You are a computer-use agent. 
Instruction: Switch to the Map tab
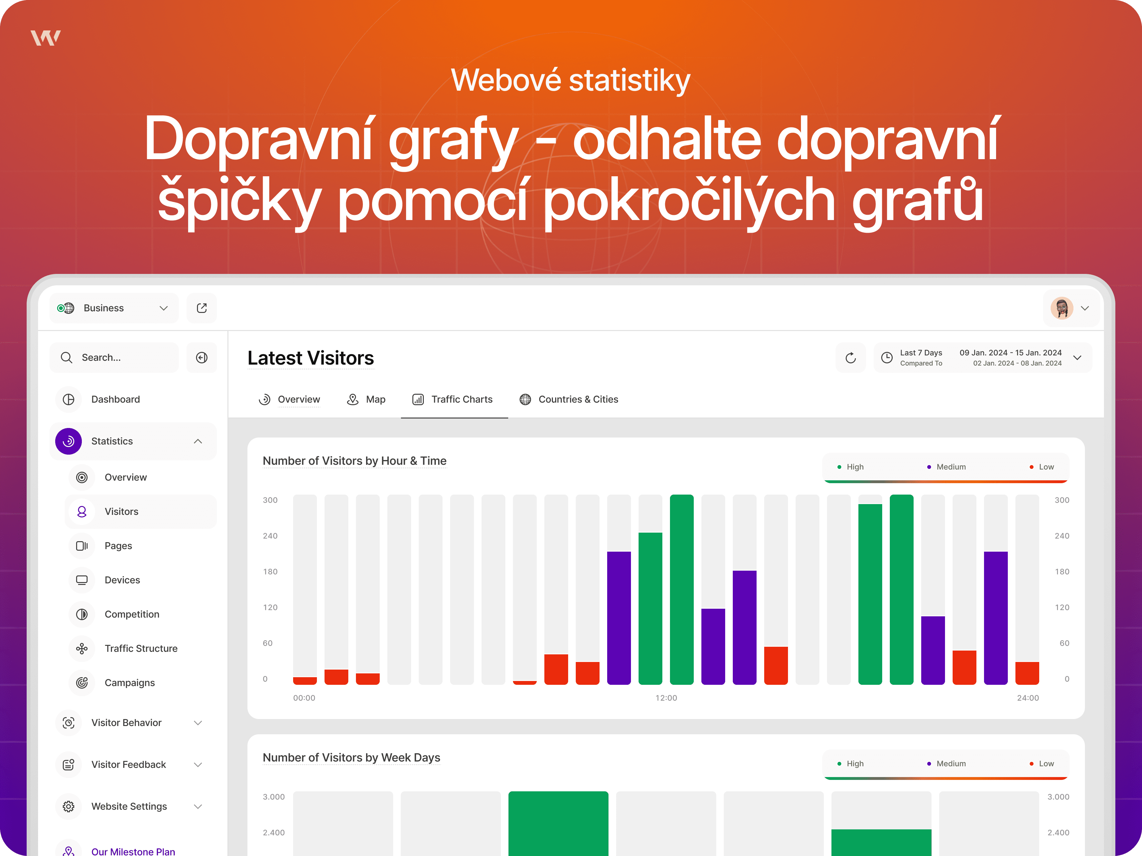366,399
